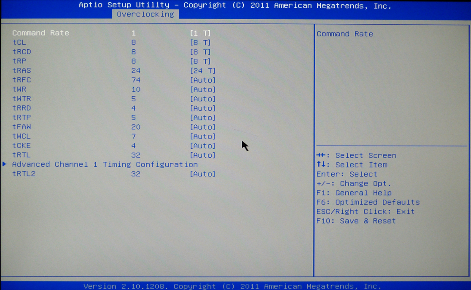Select the tWCL row label
The height and width of the screenshot is (290, 471).
(x=22, y=136)
